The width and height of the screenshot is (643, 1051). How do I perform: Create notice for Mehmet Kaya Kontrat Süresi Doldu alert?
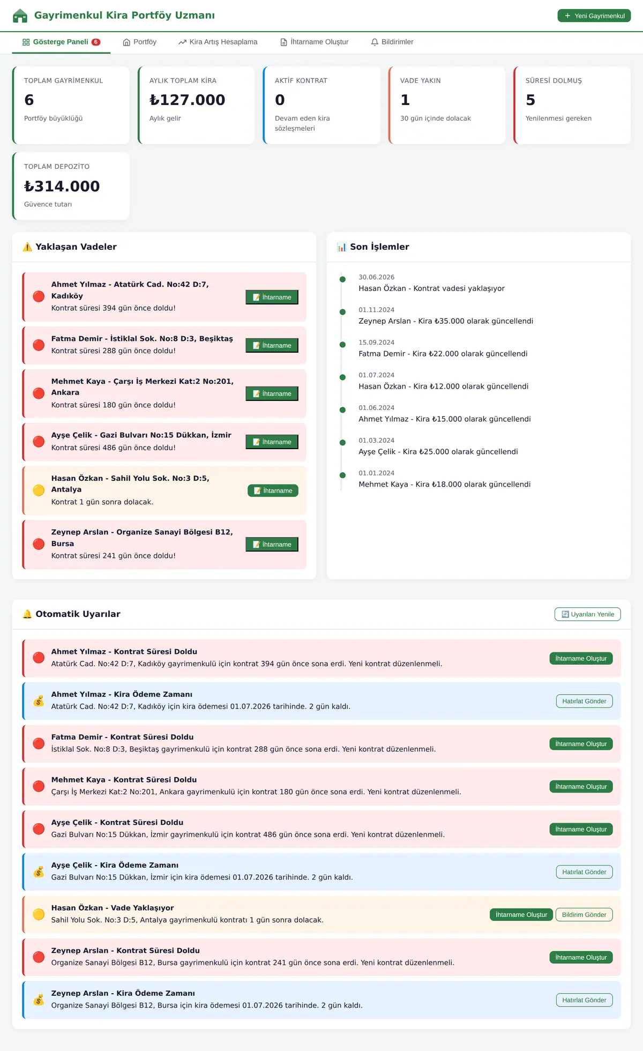coord(581,787)
